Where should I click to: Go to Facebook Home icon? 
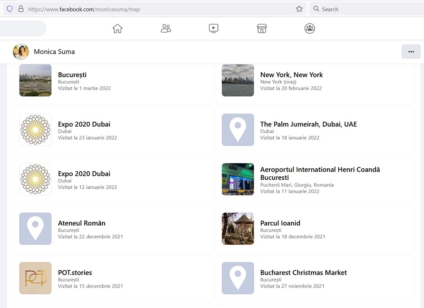pos(117,29)
